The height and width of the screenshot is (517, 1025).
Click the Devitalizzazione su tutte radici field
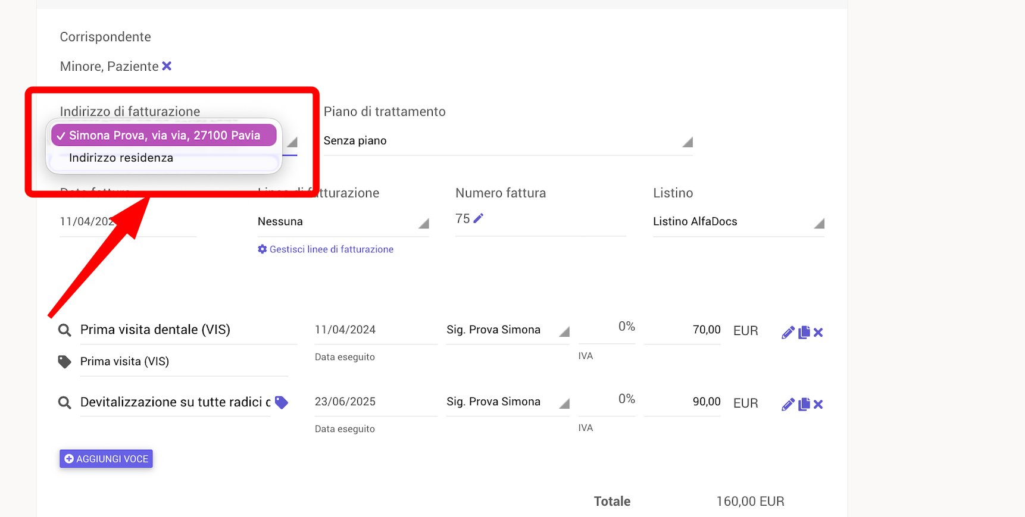[175, 402]
